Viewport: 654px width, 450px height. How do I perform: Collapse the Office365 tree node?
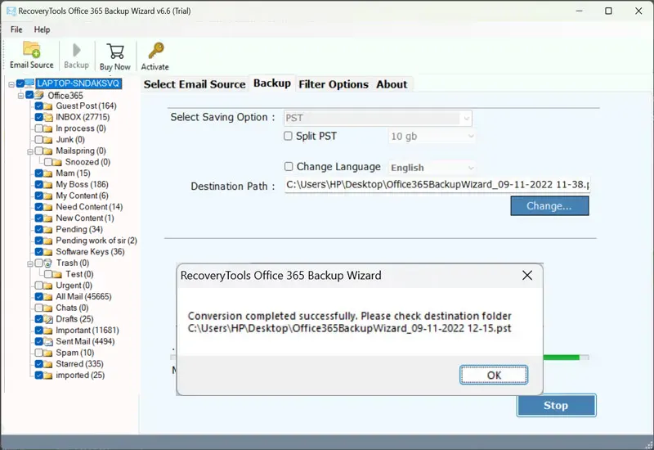pyautogui.click(x=20, y=95)
